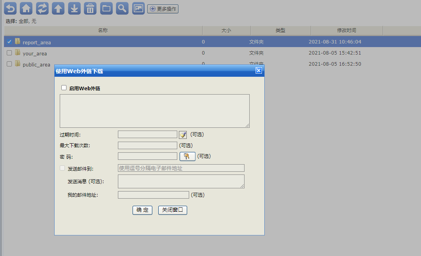This screenshot has width=421, height=256.
Task: Click date 2021-08-31 10:46:04
Action: (335, 42)
